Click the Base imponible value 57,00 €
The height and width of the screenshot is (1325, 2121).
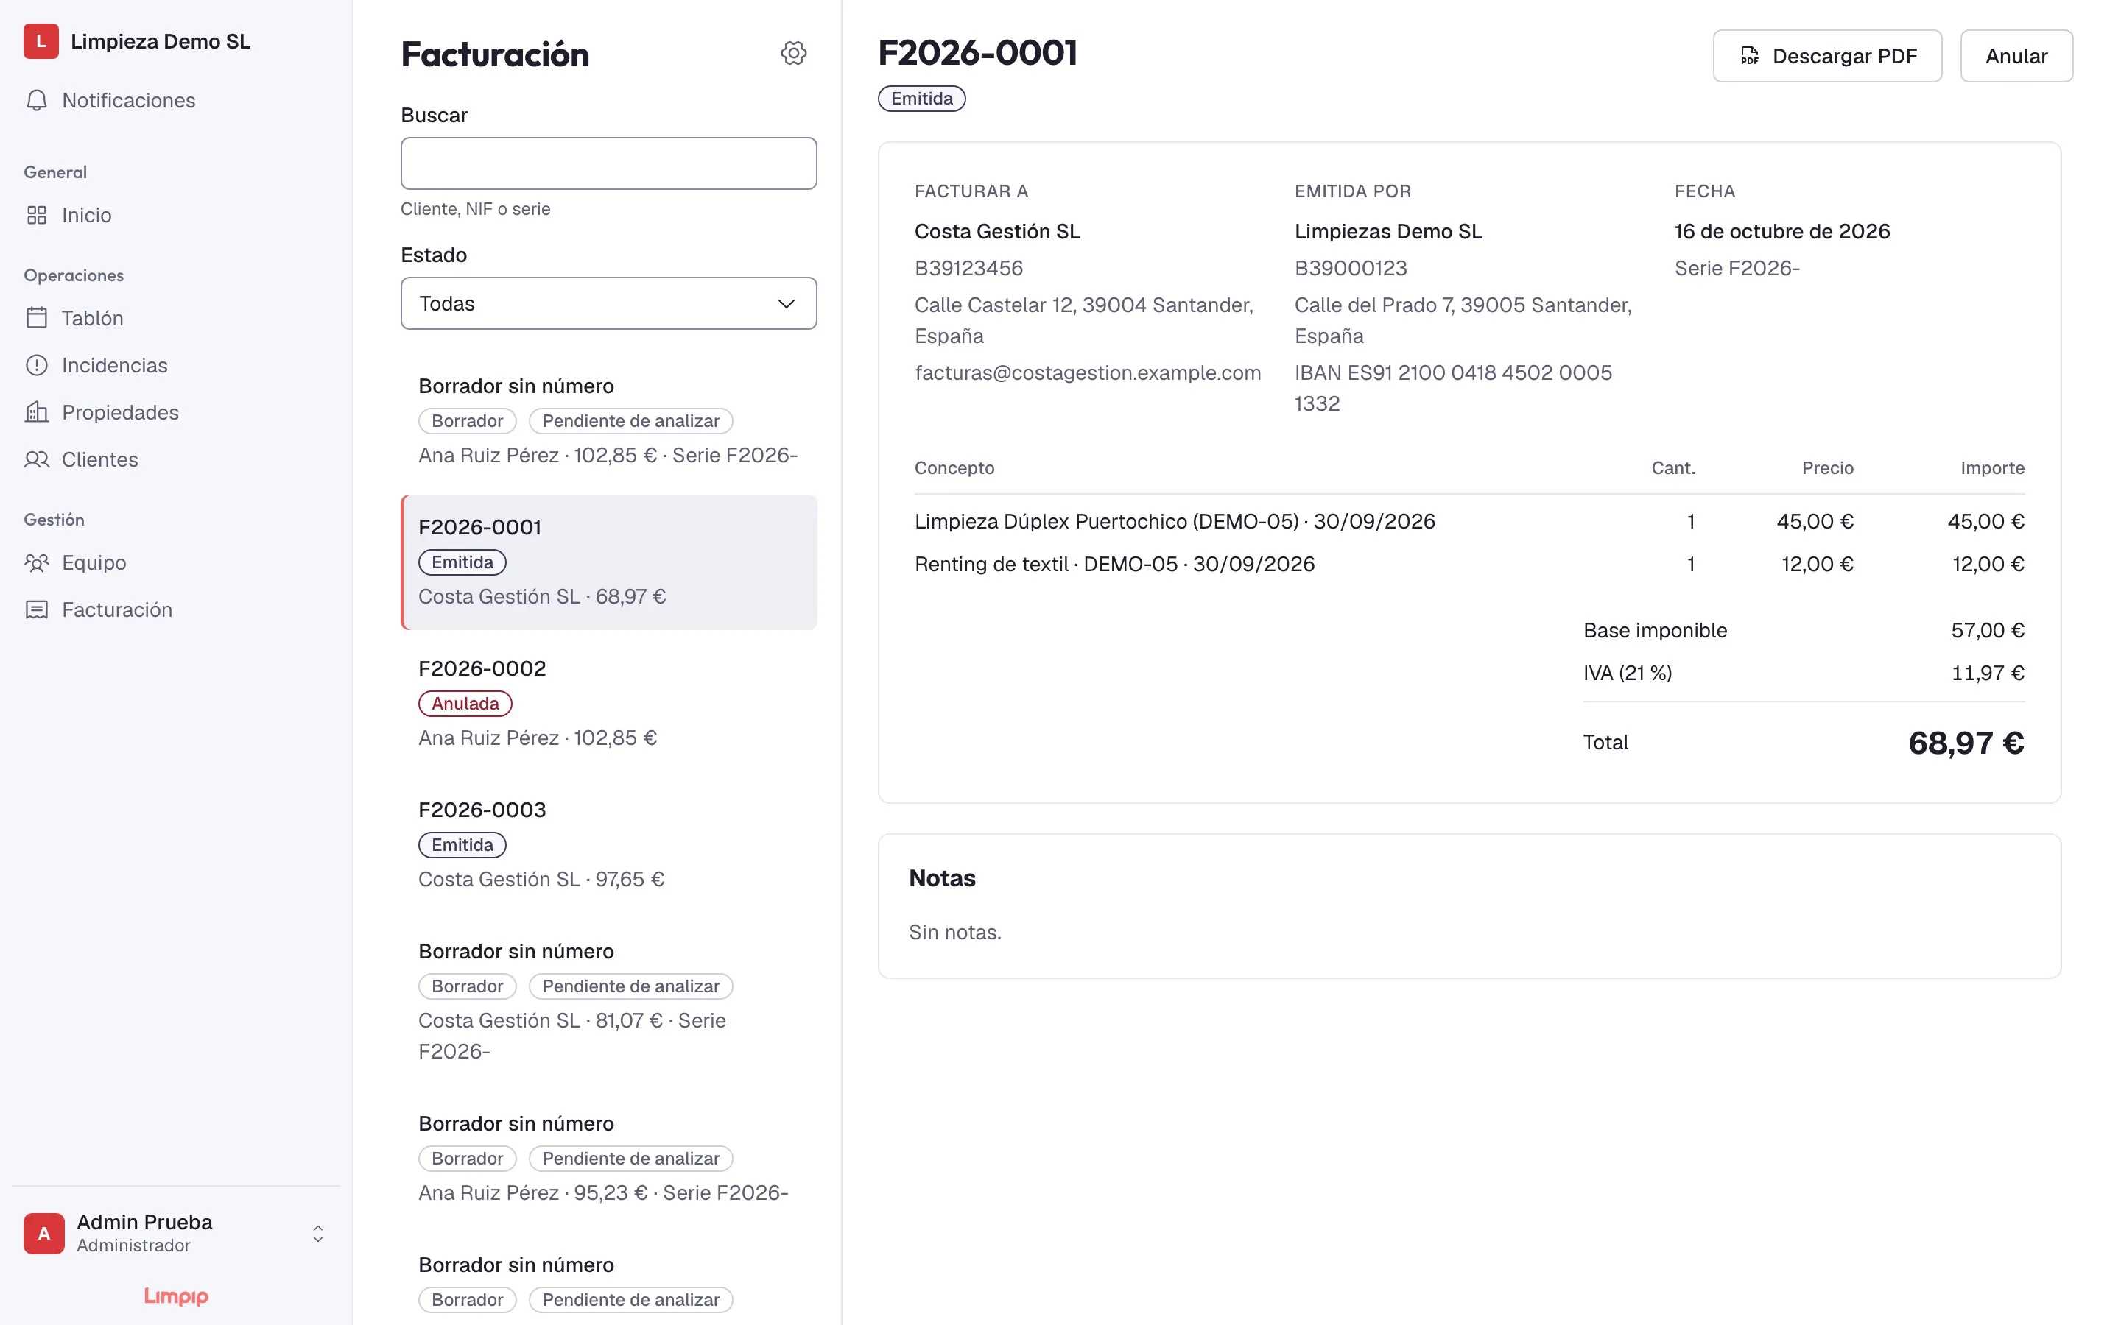point(1987,630)
